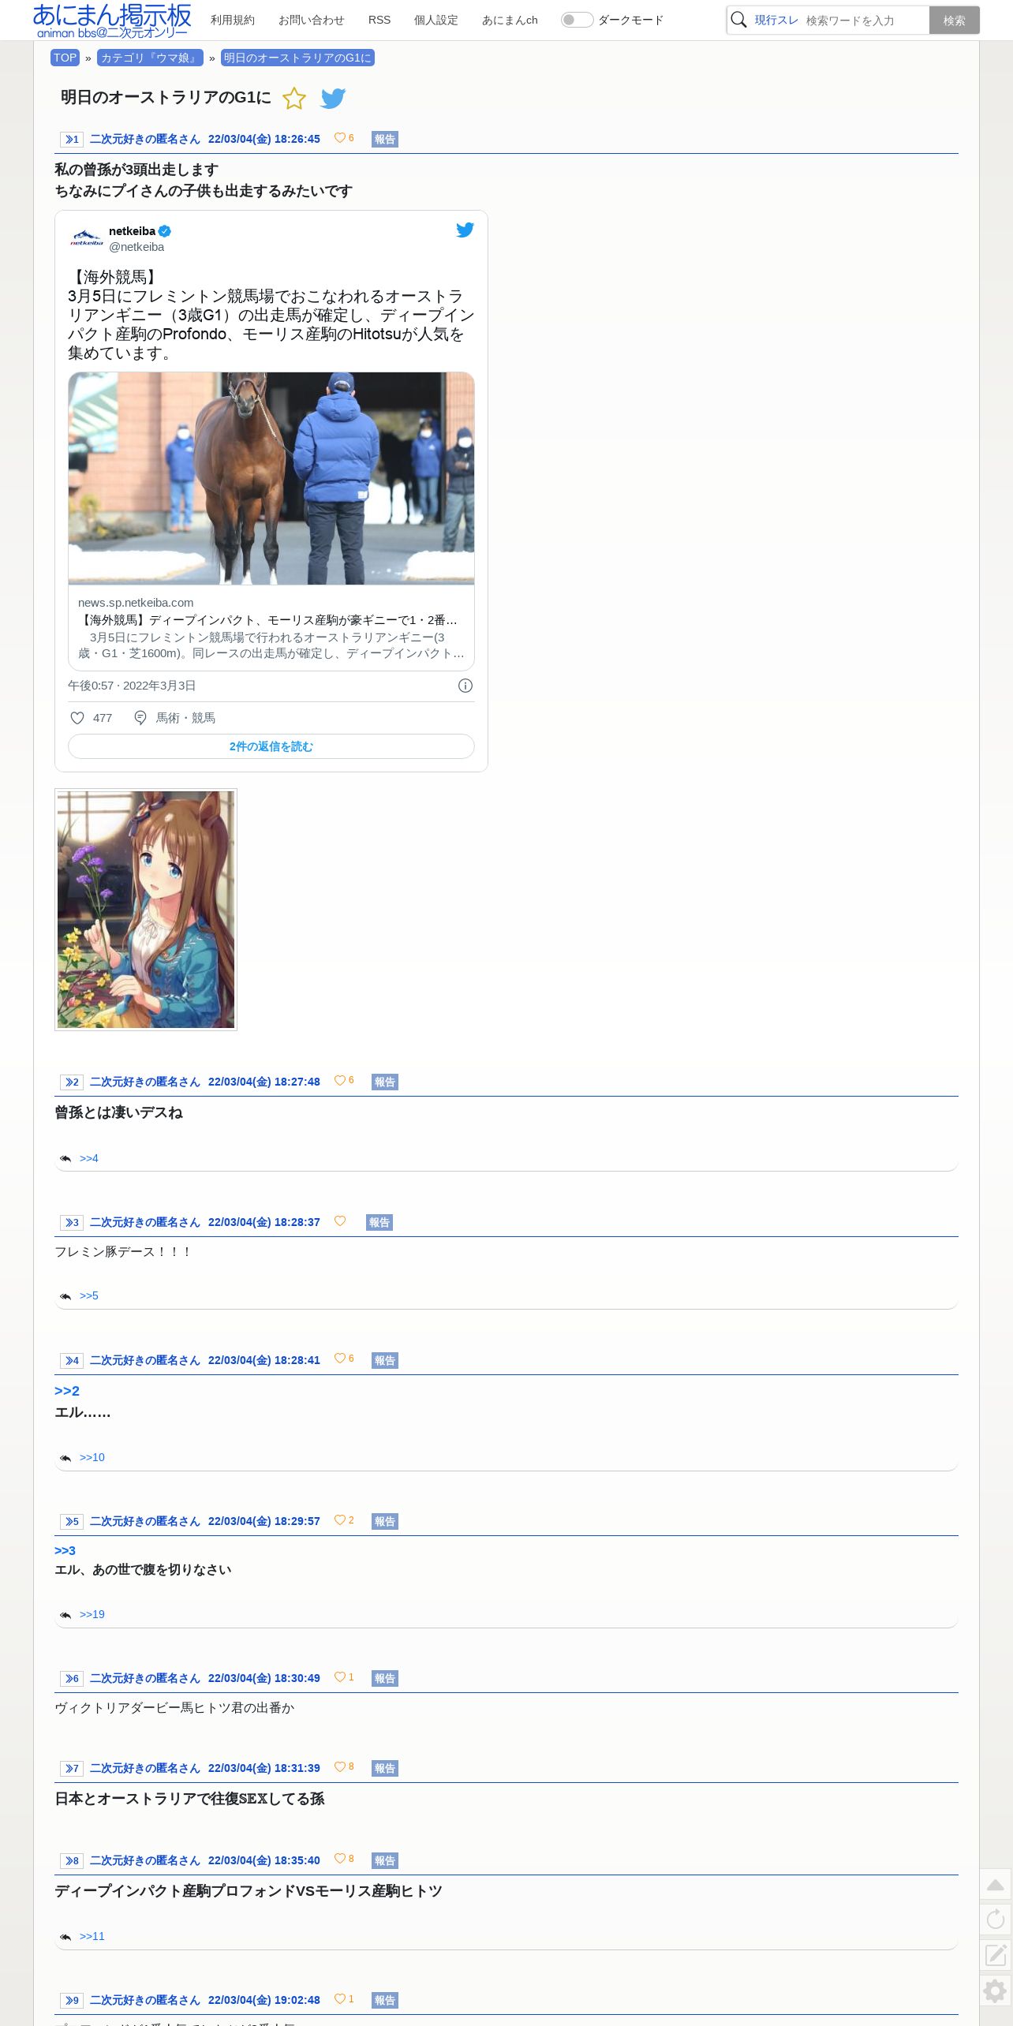Click post number badge »5
This screenshot has width=1013, height=2026.
[72, 1522]
